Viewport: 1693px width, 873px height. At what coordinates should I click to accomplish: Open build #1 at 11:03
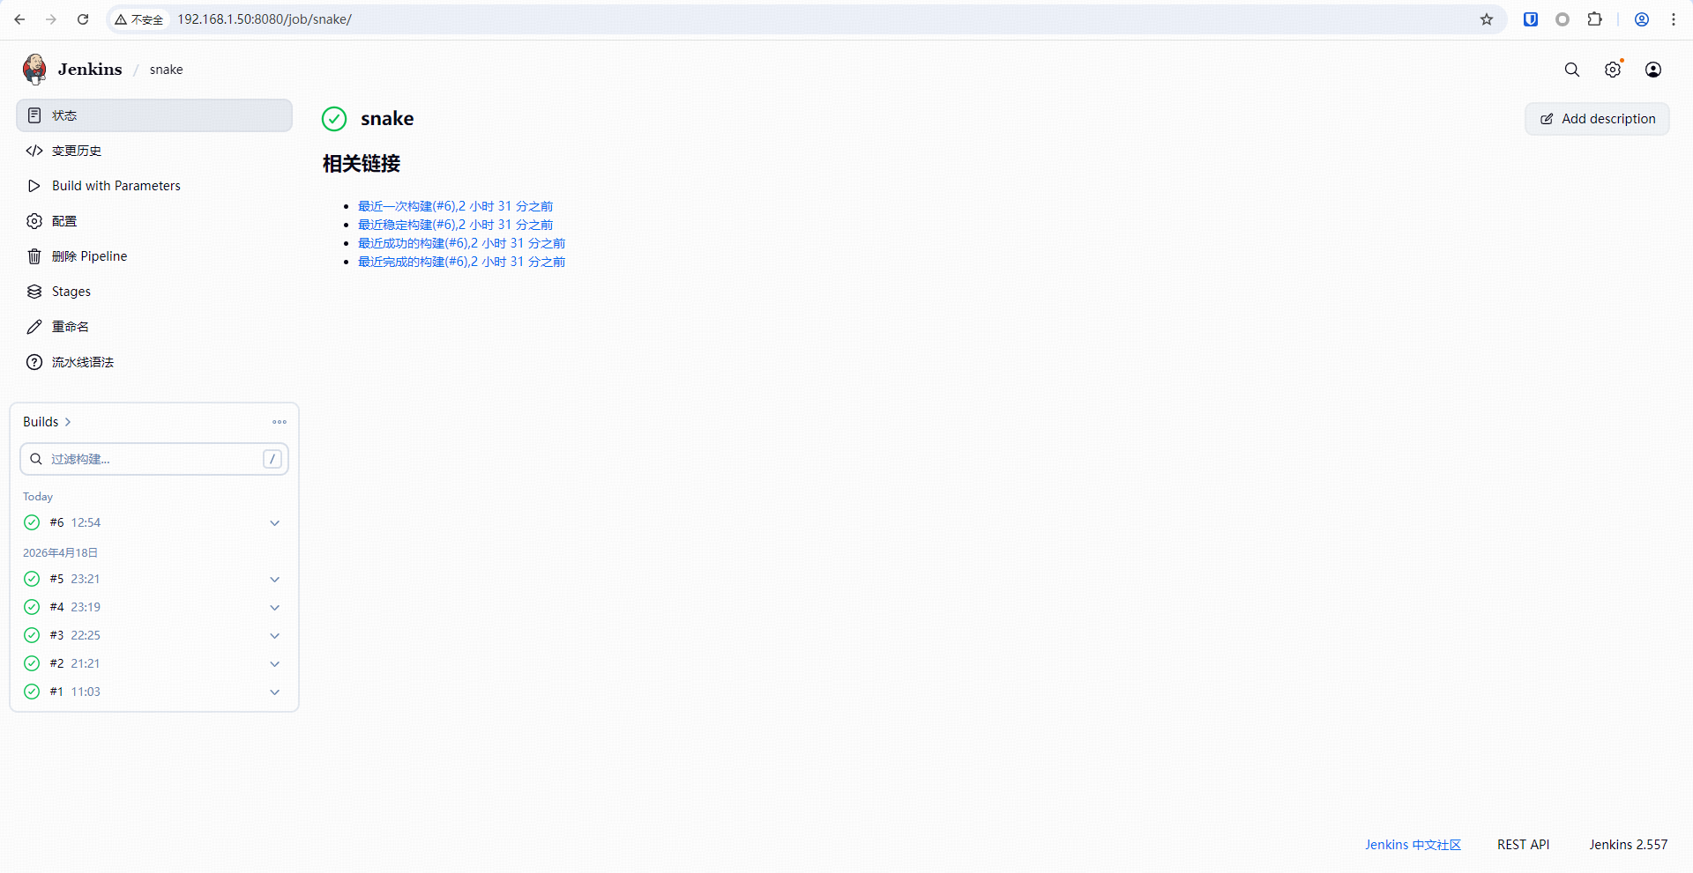(75, 692)
